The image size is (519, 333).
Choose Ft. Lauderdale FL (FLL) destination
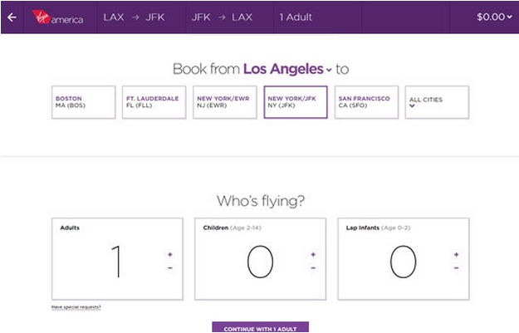(x=154, y=102)
